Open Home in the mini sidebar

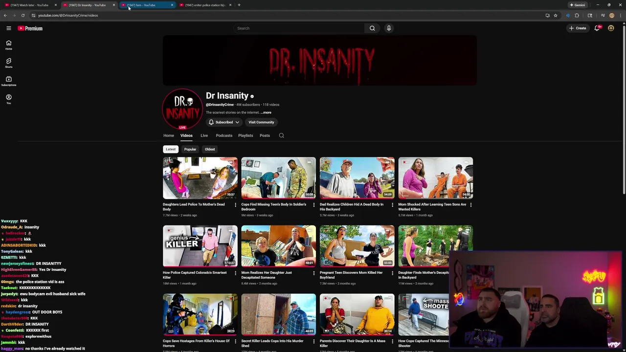click(8, 45)
